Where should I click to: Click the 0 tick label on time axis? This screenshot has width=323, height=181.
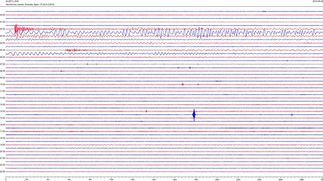coord(6,180)
